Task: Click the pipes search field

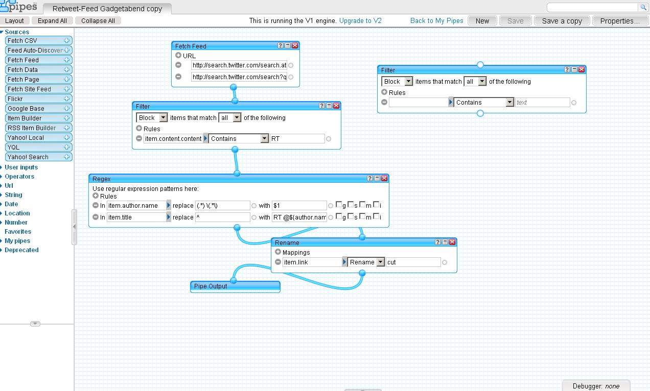Action: click(593, 7)
